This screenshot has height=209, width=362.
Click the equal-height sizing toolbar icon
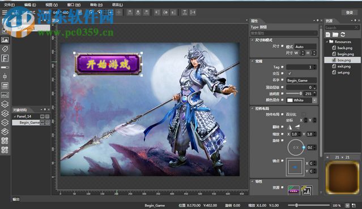click(x=185, y=12)
